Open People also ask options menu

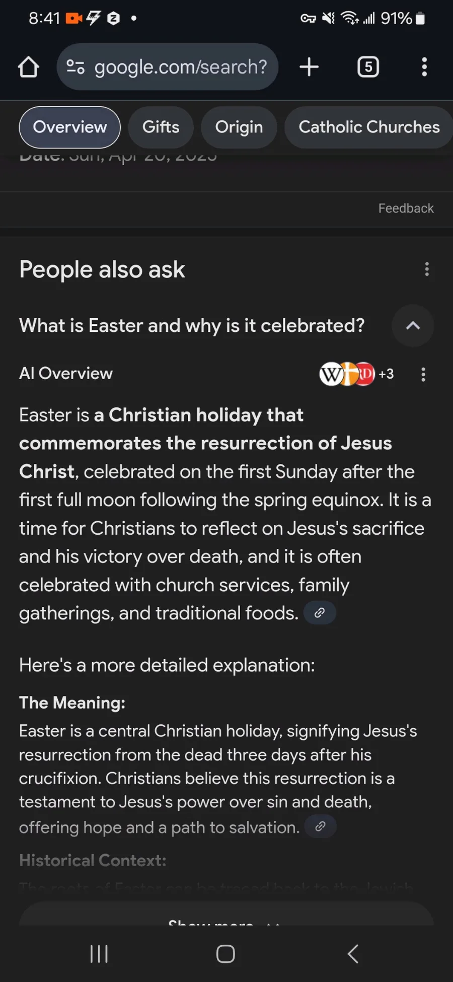point(427,269)
